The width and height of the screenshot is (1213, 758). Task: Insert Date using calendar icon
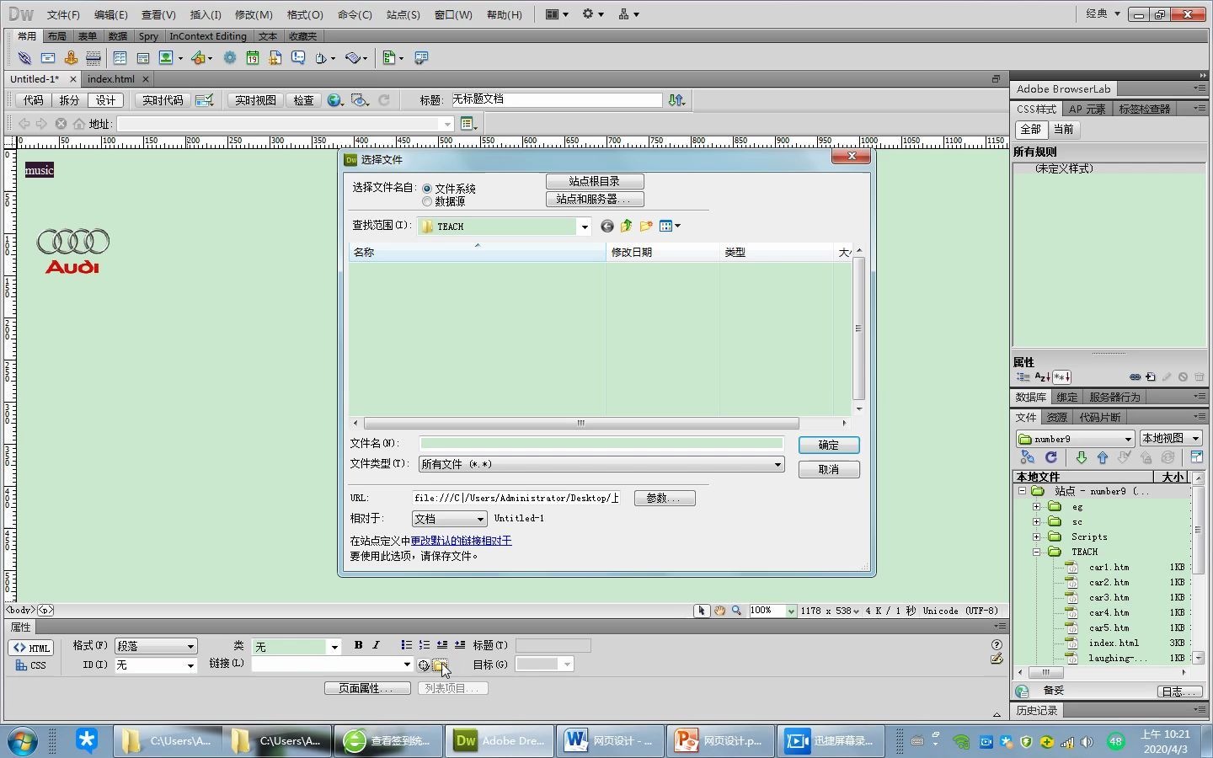[x=252, y=58]
